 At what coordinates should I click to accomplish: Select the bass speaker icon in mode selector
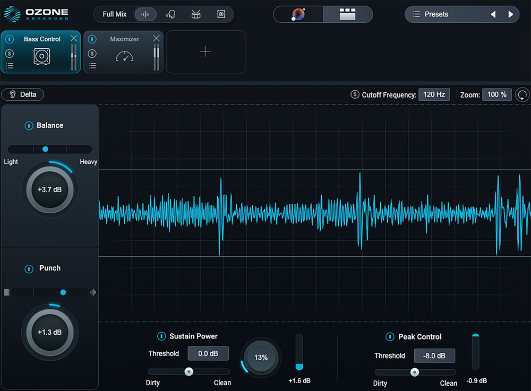point(221,14)
